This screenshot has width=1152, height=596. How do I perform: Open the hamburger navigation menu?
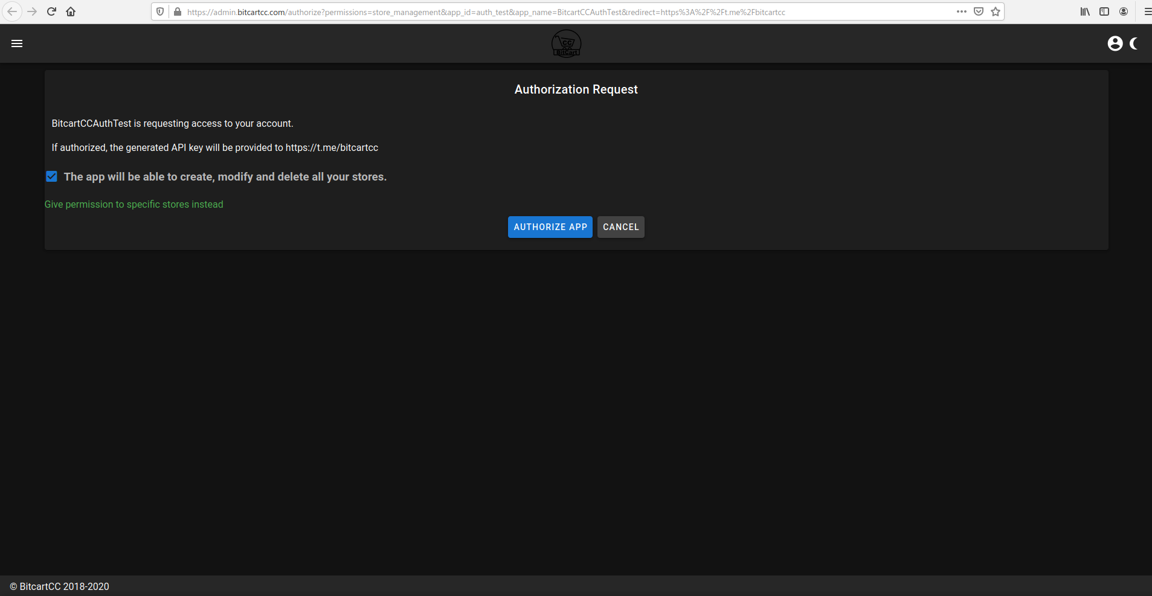tap(17, 43)
